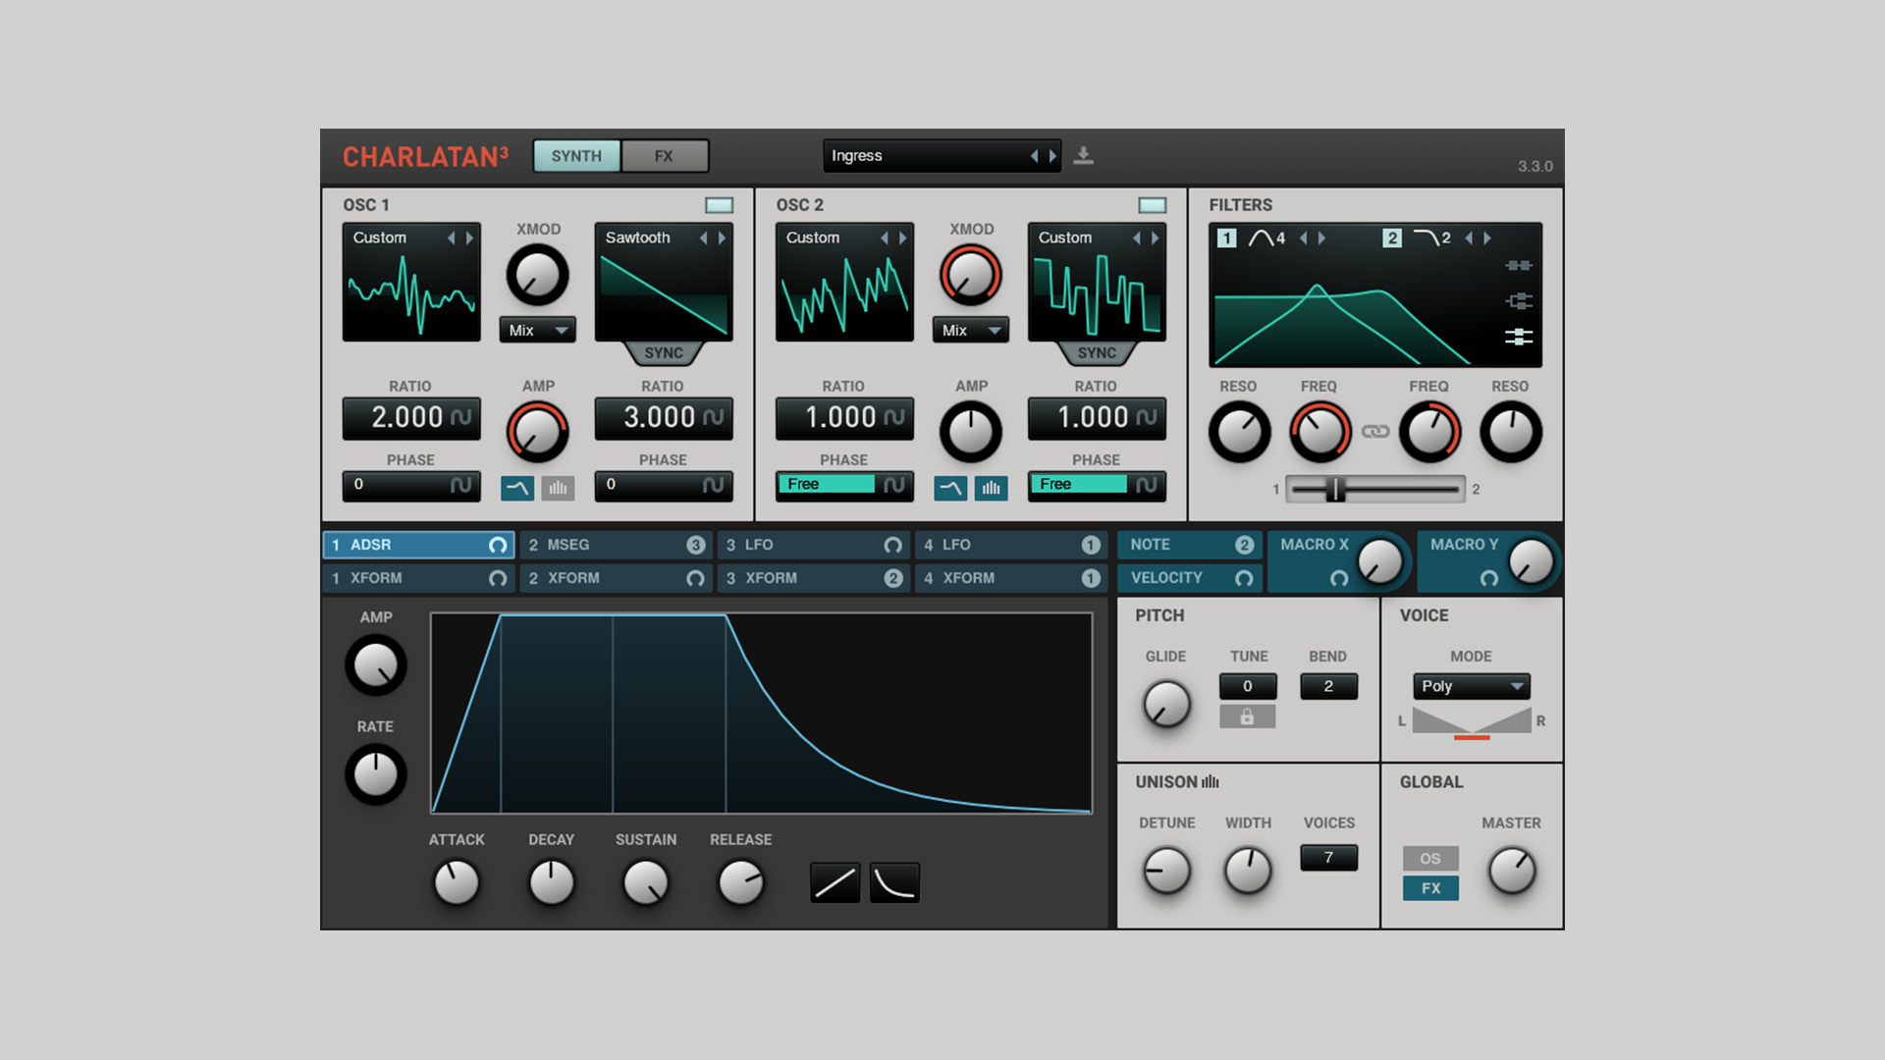Click next waveform arrow on Sawtooth
1885x1060 pixels.
pos(722,238)
